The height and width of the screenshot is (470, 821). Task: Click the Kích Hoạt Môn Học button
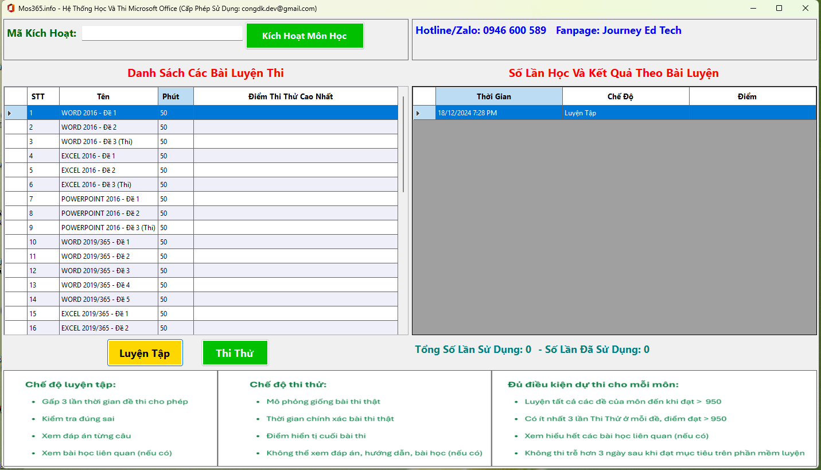[x=305, y=36]
